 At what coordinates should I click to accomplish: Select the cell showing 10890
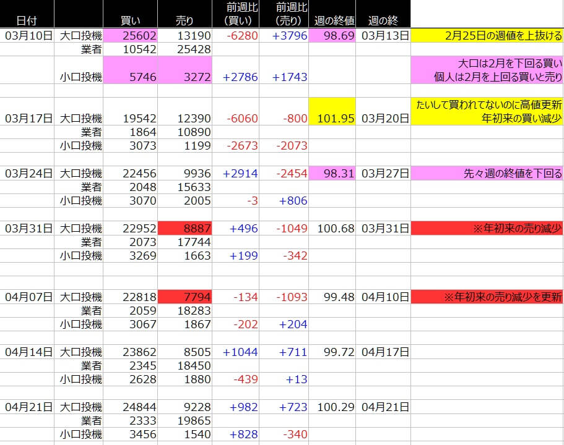point(184,132)
